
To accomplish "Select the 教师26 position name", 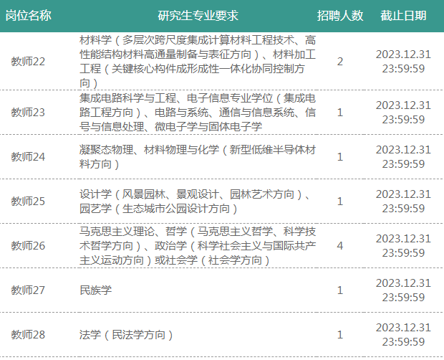I will click(x=28, y=245).
